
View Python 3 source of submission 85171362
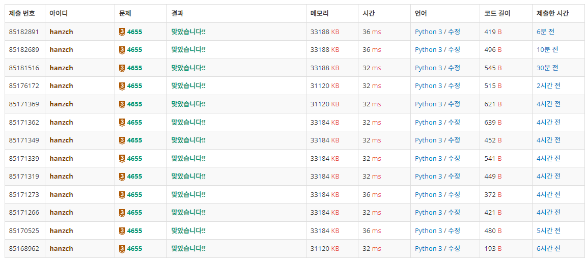[x=428, y=122]
